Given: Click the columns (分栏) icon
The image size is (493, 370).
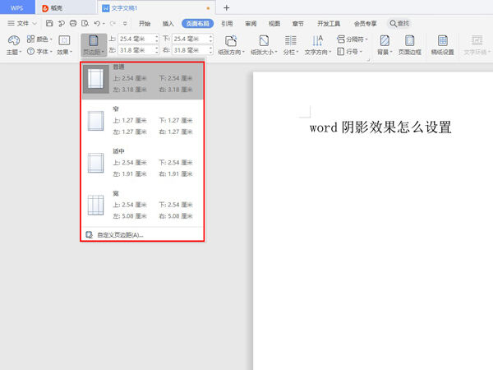Looking at the screenshot, I should 290,40.
